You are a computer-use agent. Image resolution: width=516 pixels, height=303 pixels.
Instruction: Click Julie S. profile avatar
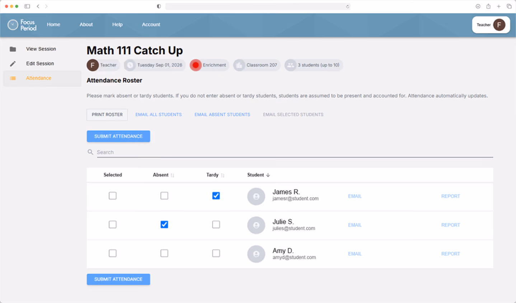pos(256,225)
